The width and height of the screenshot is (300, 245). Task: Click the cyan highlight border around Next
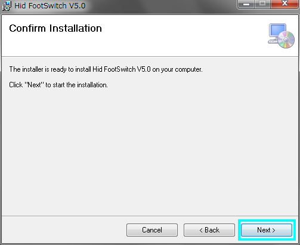click(267, 220)
